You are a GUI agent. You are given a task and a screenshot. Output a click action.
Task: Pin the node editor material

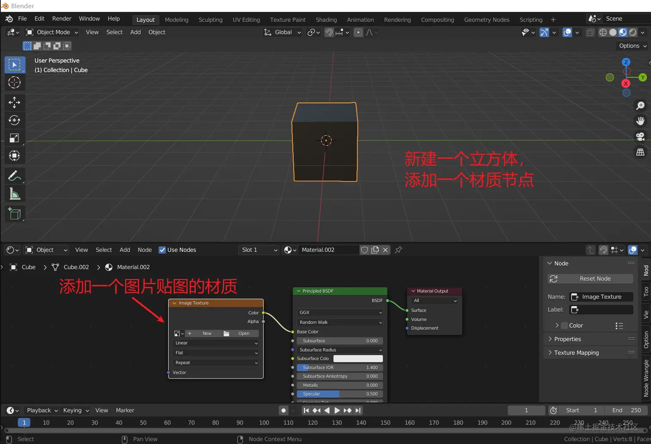tap(398, 250)
